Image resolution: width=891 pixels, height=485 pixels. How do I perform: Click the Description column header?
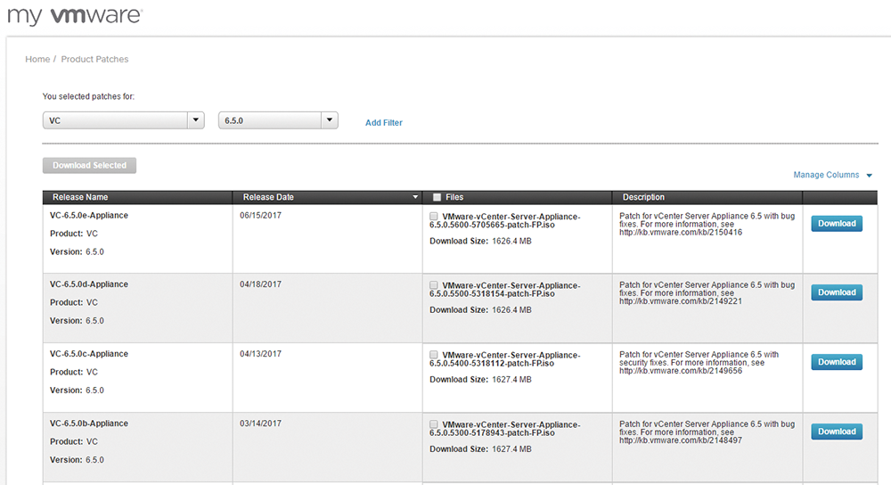tap(643, 197)
